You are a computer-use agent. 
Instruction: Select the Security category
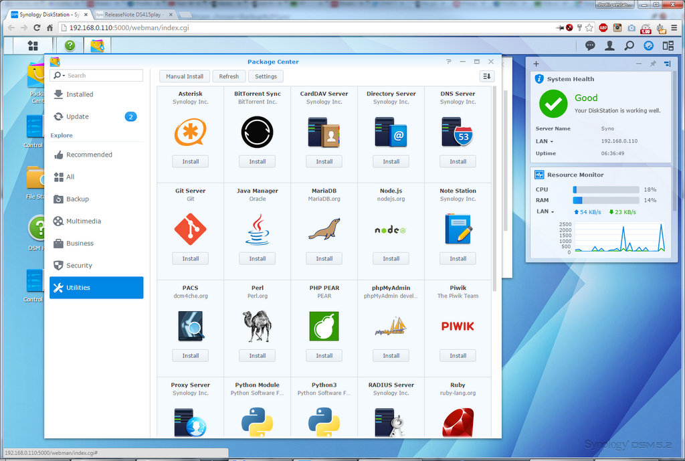96,266
